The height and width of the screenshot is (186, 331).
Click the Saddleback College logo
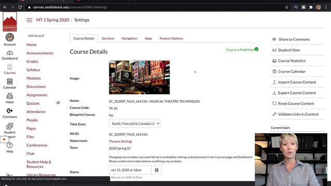[x=10, y=22]
